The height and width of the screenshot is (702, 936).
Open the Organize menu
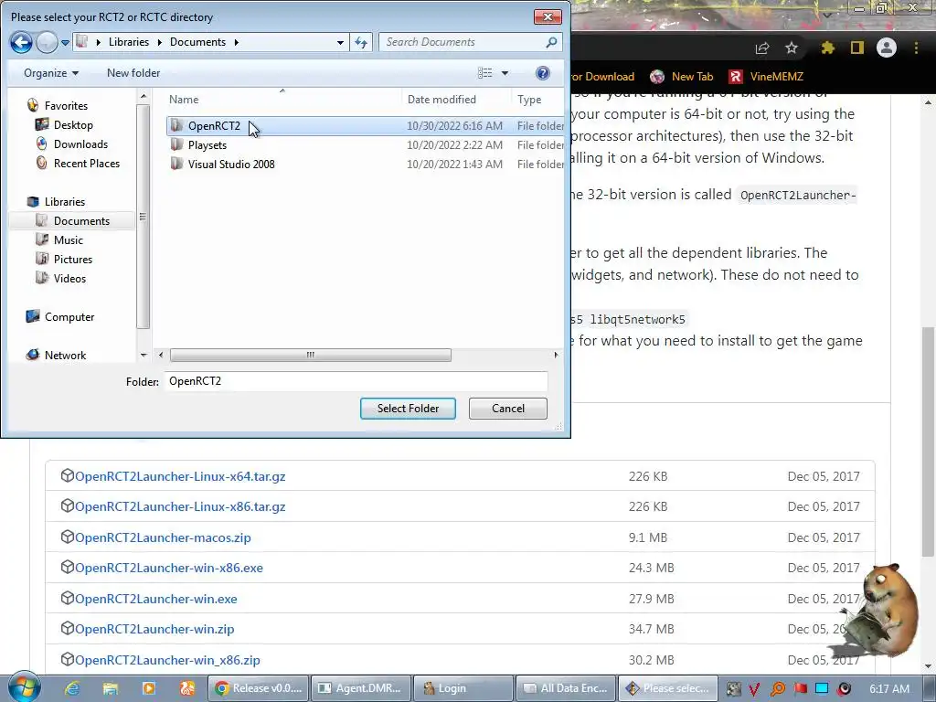coord(51,73)
